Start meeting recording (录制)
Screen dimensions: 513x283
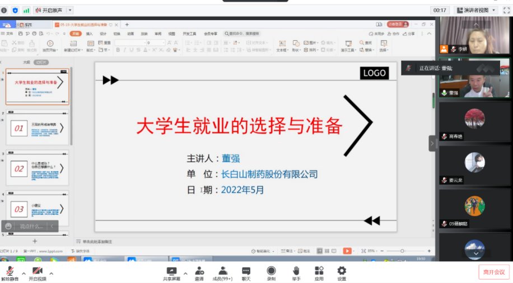(x=271, y=272)
